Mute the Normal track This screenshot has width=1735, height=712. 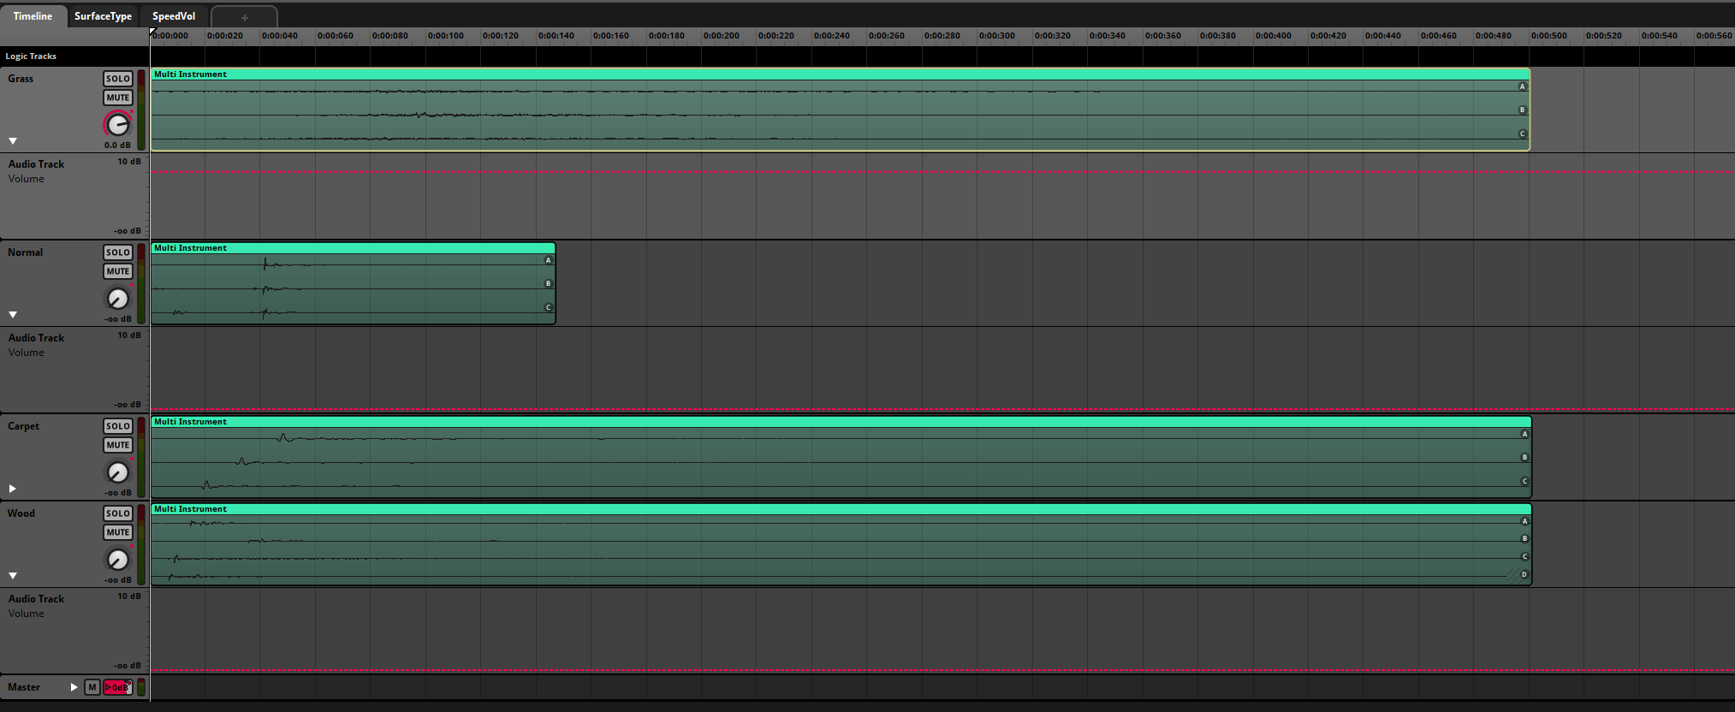coord(117,271)
